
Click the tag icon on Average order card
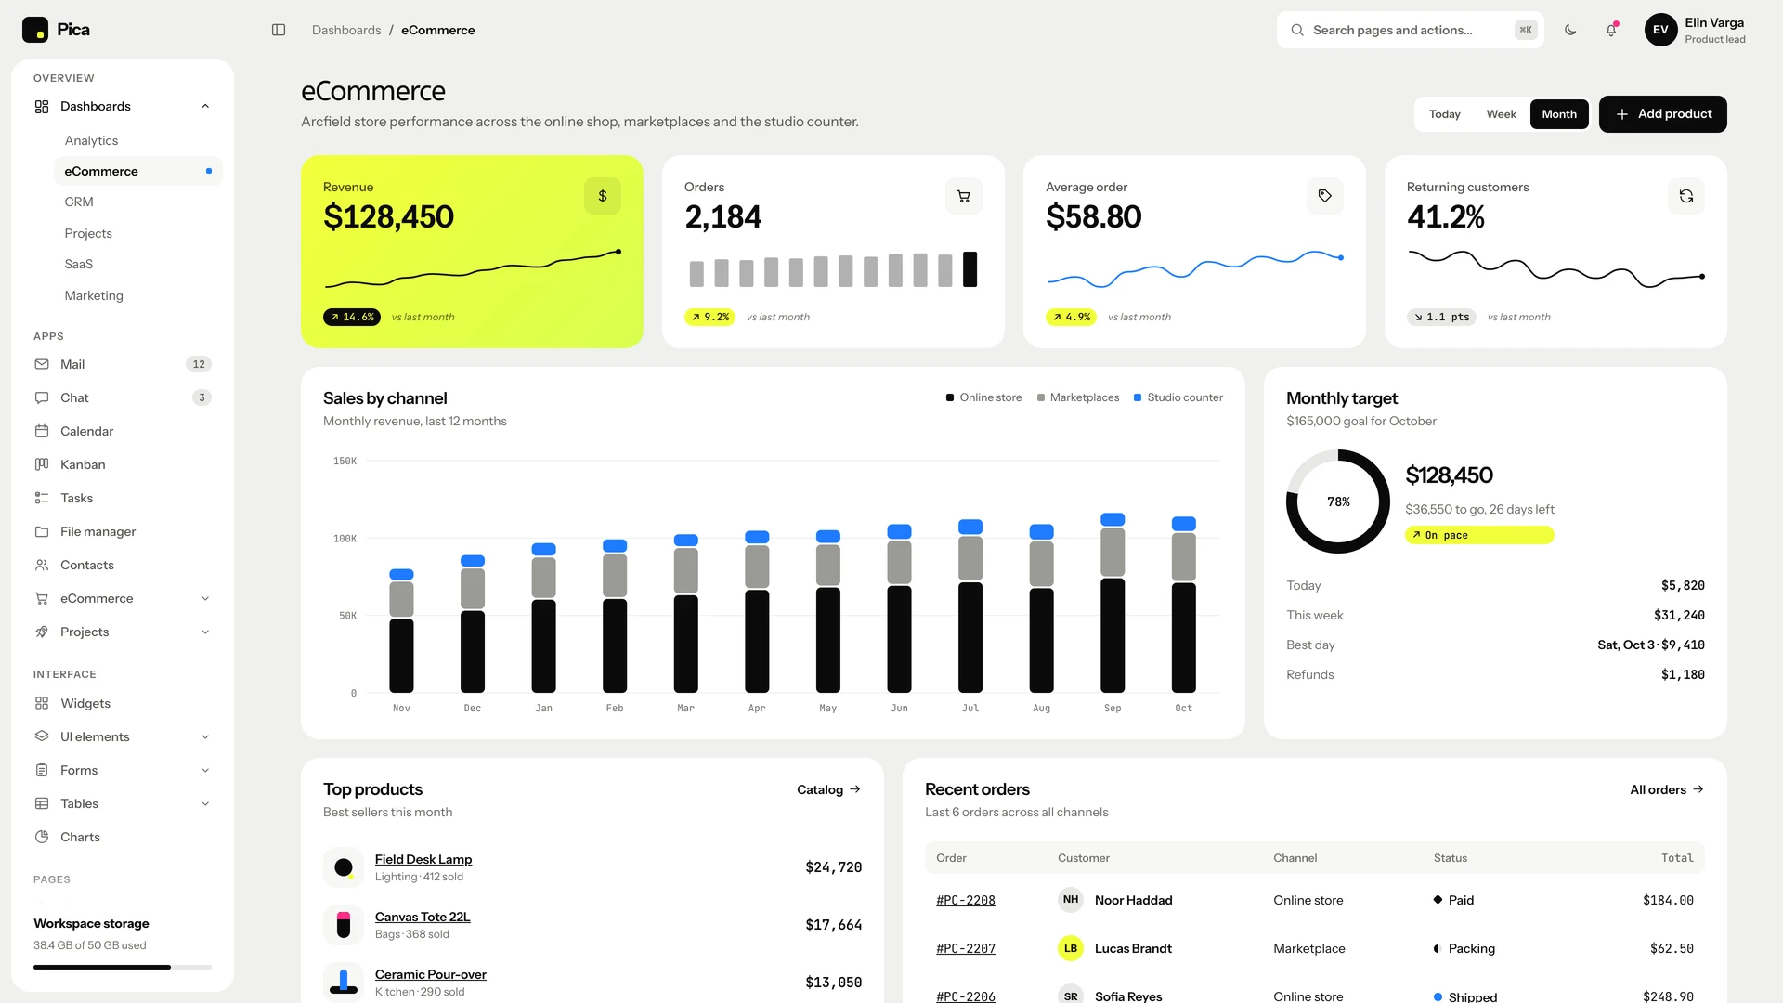click(x=1325, y=196)
